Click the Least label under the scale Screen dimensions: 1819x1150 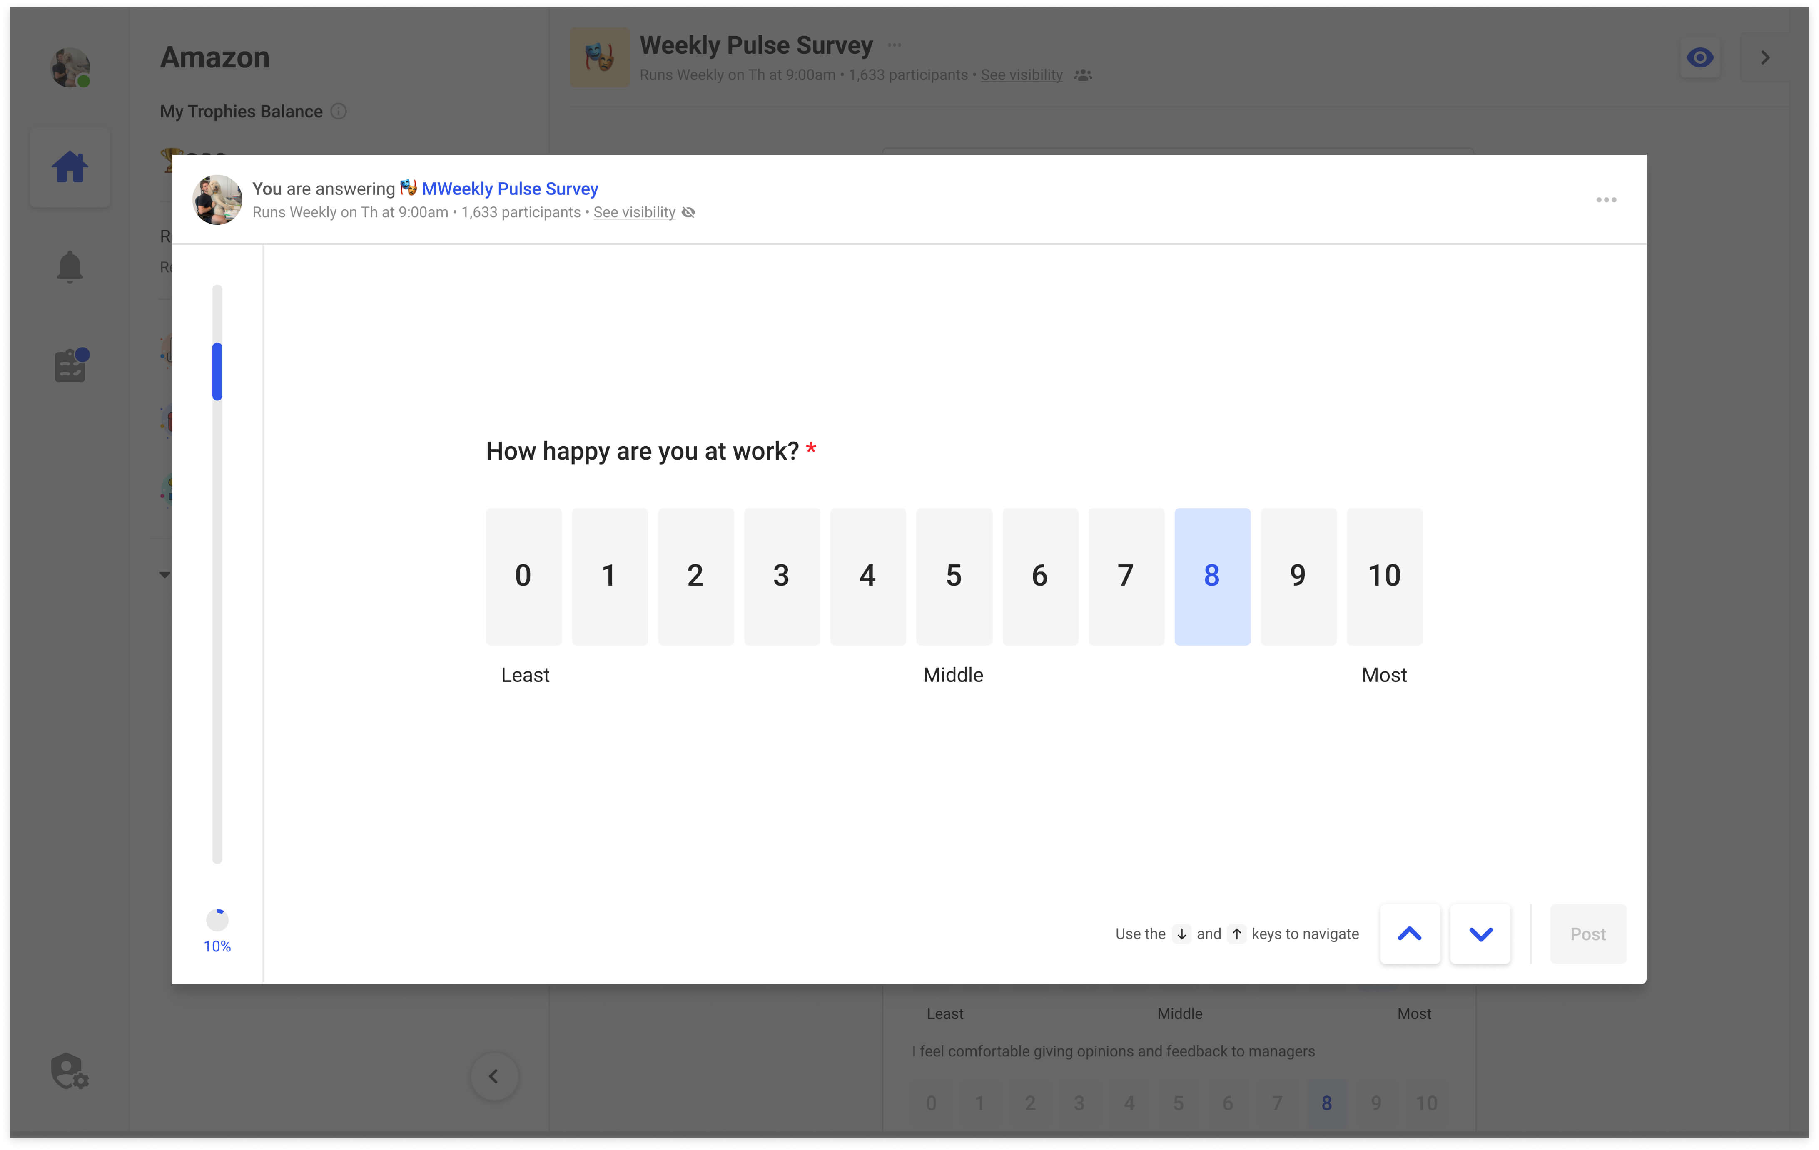(525, 675)
